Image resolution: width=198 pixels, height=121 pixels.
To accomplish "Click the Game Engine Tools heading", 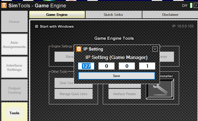I will (x=114, y=38).
